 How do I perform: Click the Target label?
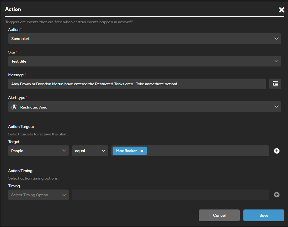point(14,142)
